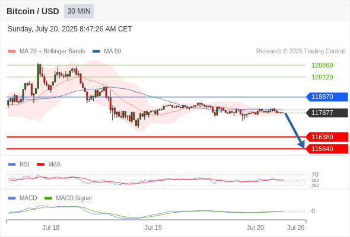Click the MA 50 blue legend swatch
Image resolution: width=350 pixels, height=237 pixels.
click(x=96, y=52)
